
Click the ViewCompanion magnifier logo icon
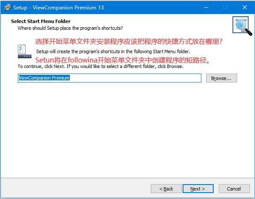(242, 26)
